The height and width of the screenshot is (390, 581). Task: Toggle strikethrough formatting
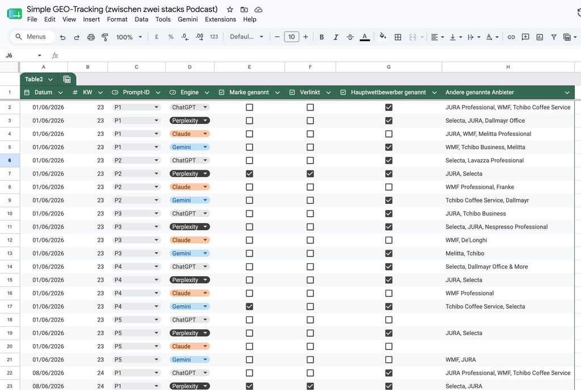tap(350, 37)
